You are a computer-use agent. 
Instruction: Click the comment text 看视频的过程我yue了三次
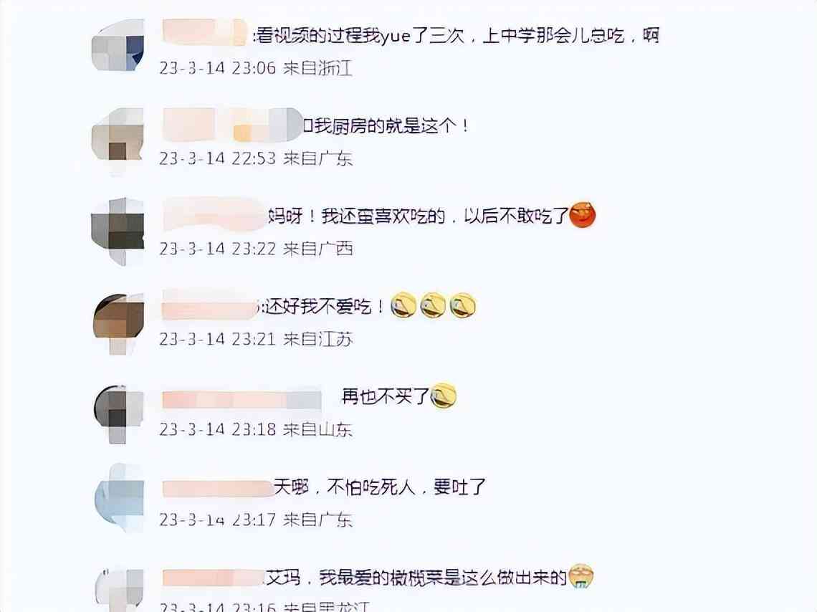[x=359, y=35]
